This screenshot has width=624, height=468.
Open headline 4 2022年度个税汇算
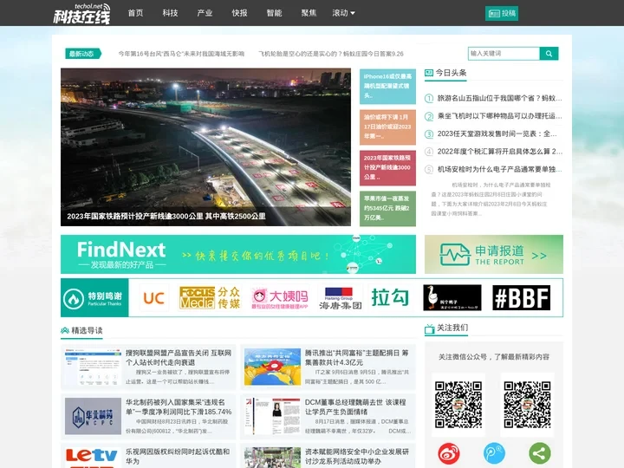pos(499,151)
